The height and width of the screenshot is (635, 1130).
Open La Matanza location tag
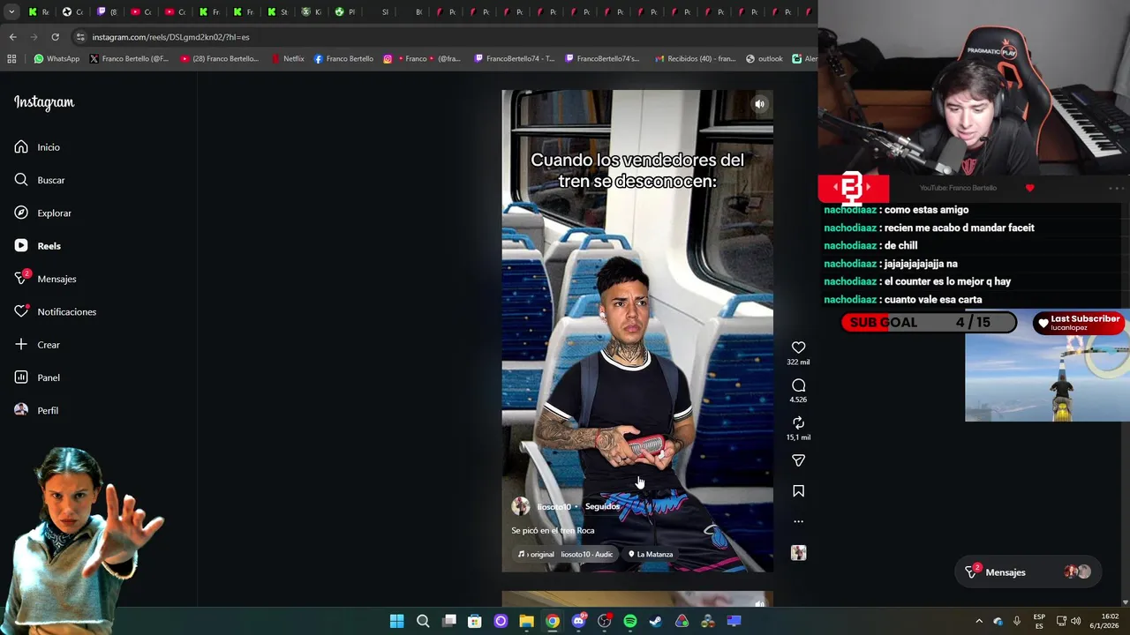coord(651,555)
